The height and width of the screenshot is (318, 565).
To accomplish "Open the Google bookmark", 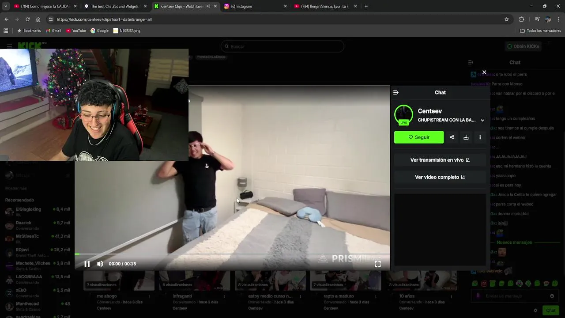I will [x=100, y=31].
